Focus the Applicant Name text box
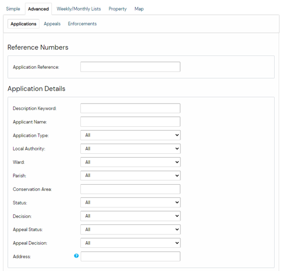The width and height of the screenshot is (282, 271). (x=130, y=122)
